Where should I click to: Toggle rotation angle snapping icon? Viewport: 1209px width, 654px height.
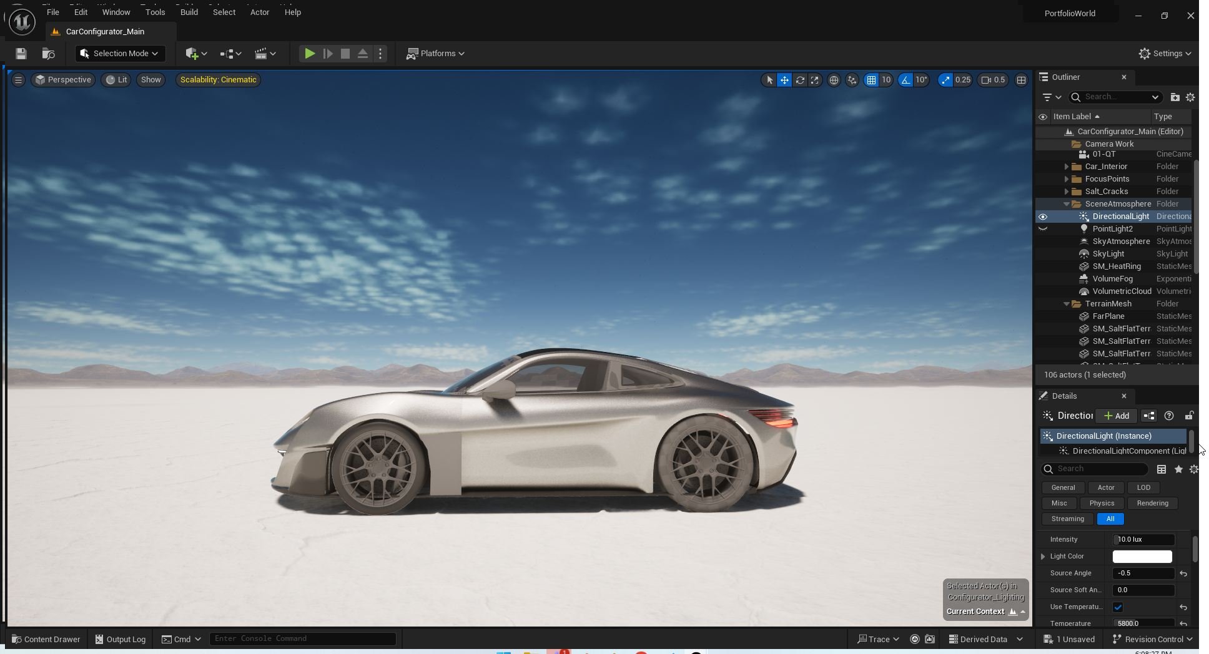pos(906,80)
